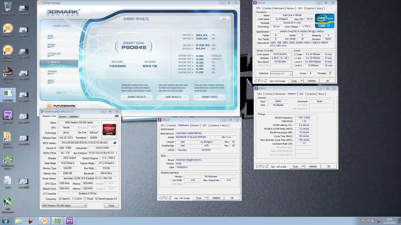The image size is (401, 225).
Task: Toggle the PhysX checkbox in GPU-Z
Action: [x=85, y=199]
